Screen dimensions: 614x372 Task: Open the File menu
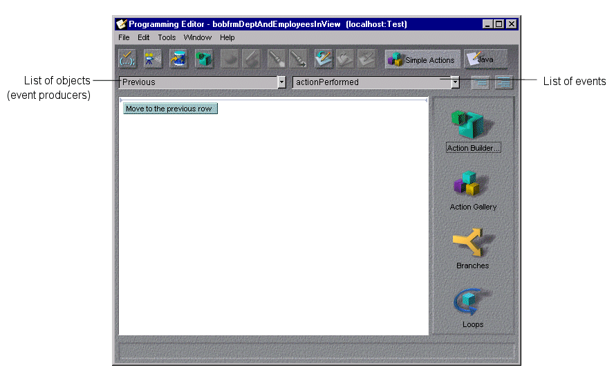coord(124,37)
